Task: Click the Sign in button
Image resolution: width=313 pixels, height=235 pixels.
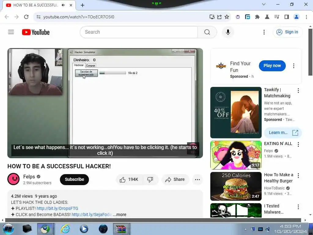Action: [x=287, y=32]
